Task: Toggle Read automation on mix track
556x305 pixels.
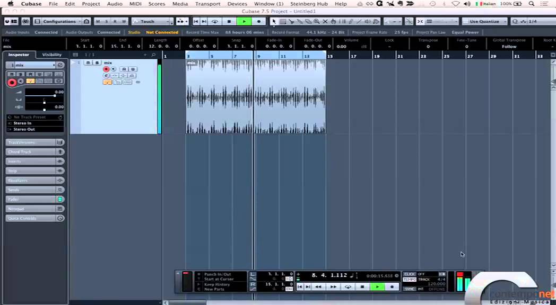Action: pos(124,69)
